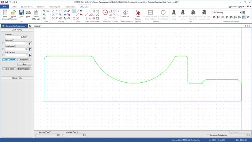Activate the Measure tool
Screen dimensions: 252x142
coord(125,14)
